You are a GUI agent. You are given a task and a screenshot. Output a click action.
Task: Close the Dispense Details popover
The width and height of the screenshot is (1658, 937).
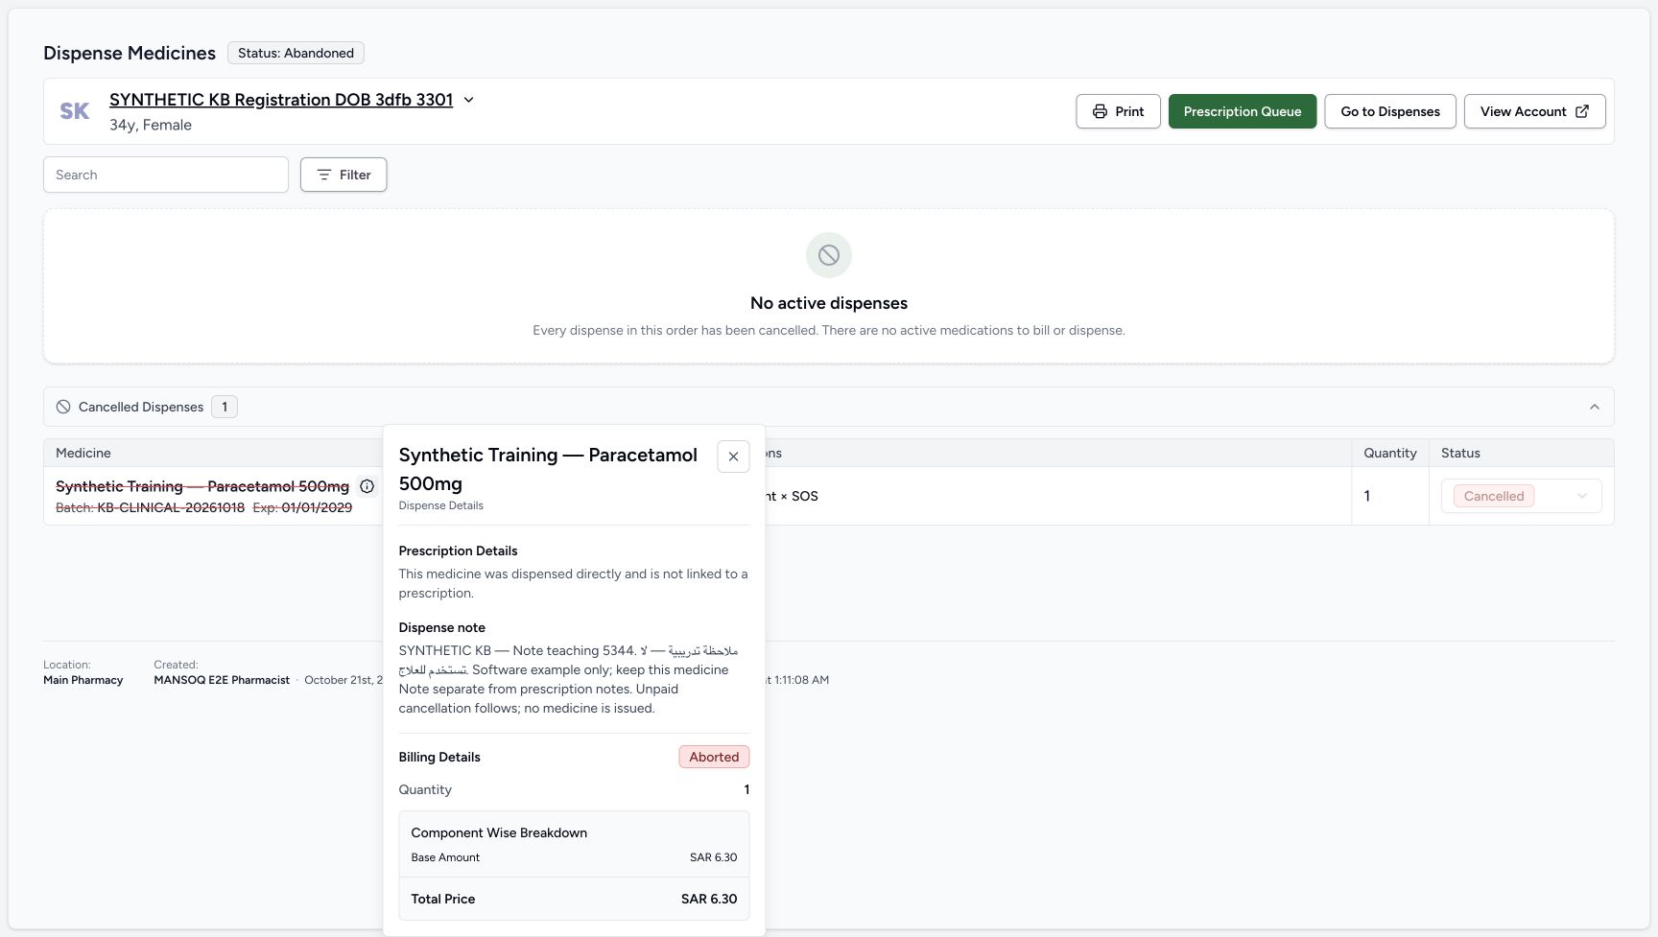tap(733, 457)
